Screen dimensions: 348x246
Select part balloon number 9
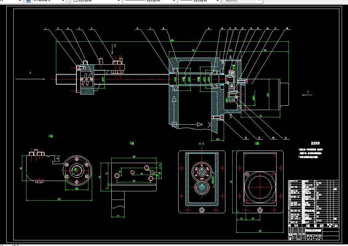(x=209, y=28)
